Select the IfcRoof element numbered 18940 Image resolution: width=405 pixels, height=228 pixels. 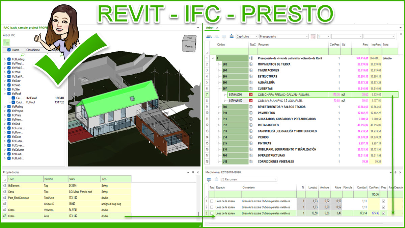[x=38, y=98]
